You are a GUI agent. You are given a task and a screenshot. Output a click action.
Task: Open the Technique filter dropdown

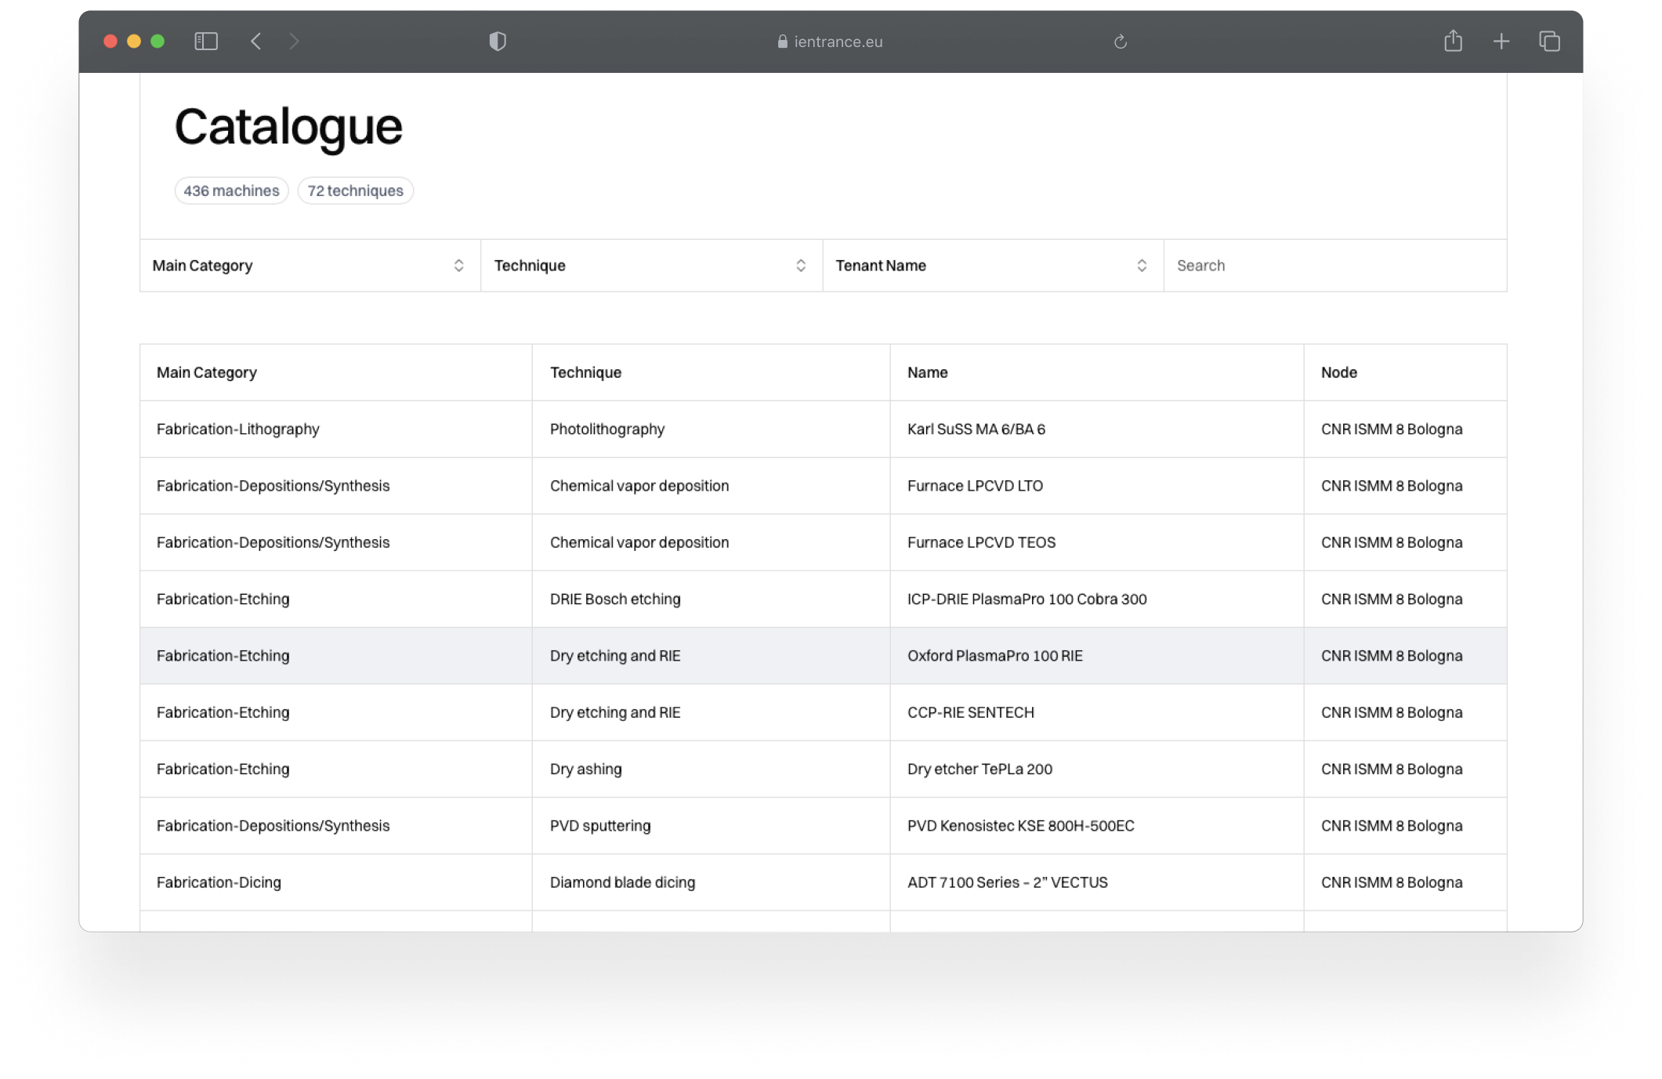click(650, 266)
